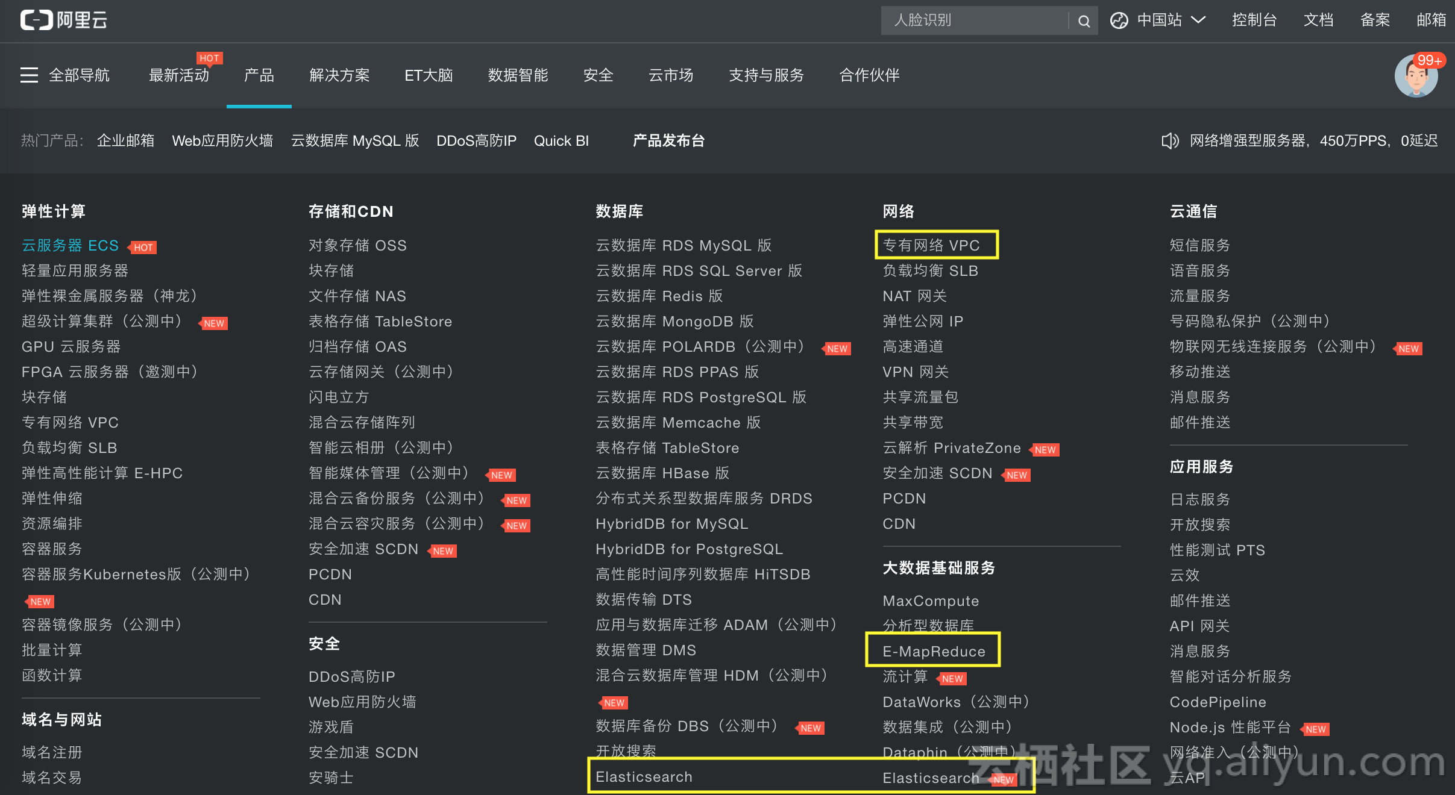Open DataWorks product
This screenshot has height=795, width=1455.
tap(957, 702)
